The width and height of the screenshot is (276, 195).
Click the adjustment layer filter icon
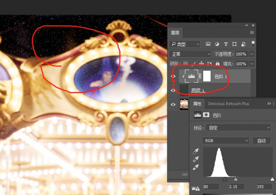coord(217,44)
